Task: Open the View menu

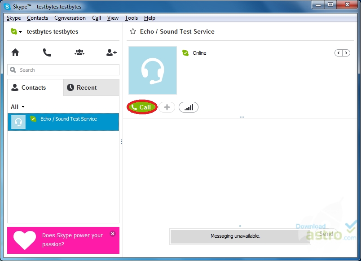Action: (x=113, y=18)
